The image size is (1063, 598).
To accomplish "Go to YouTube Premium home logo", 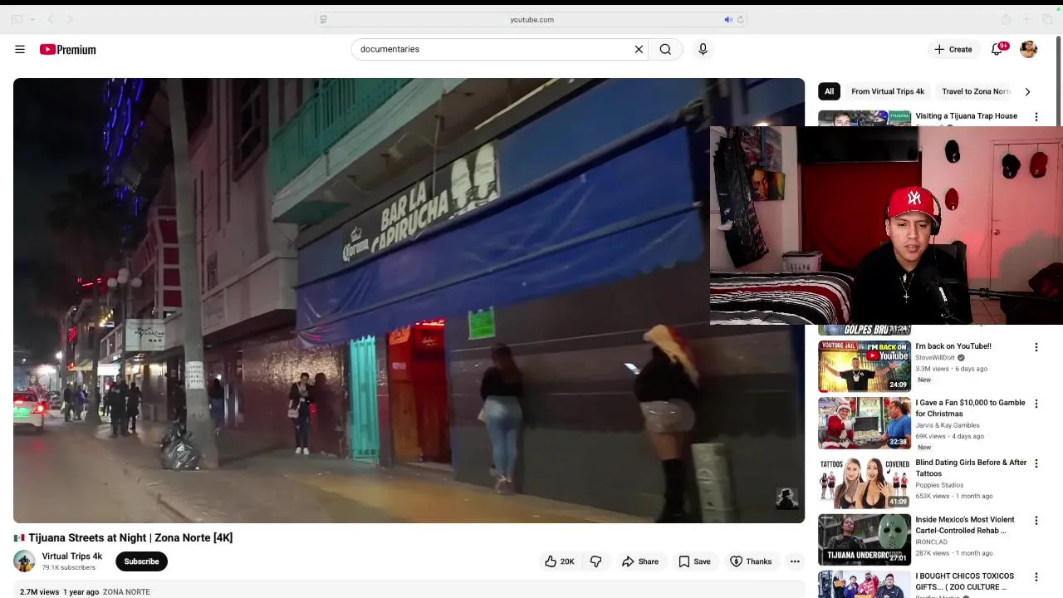I will [67, 49].
